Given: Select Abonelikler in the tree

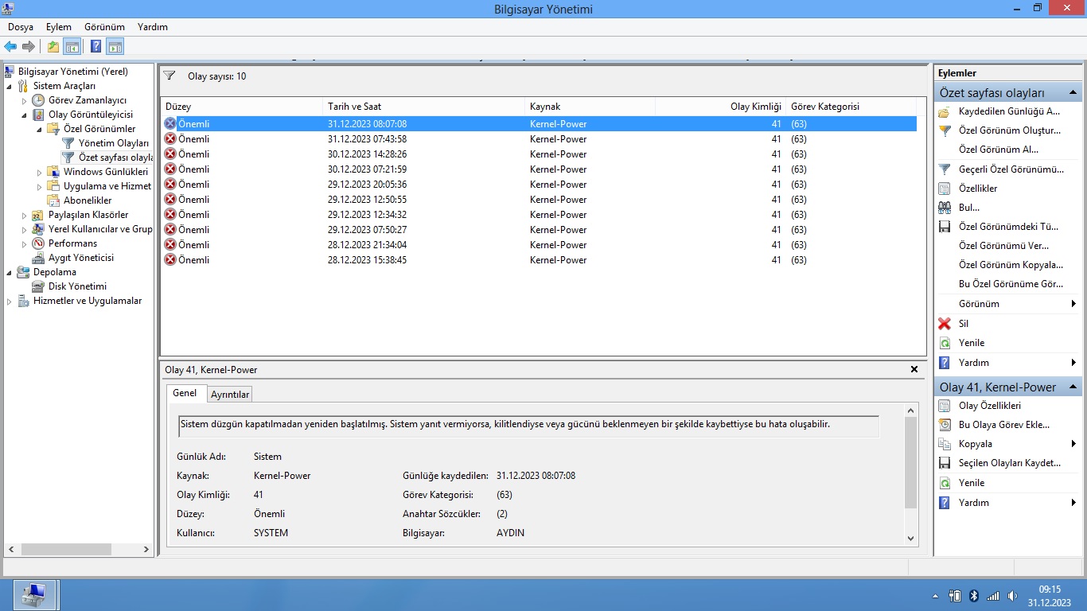Looking at the screenshot, I should click(88, 200).
